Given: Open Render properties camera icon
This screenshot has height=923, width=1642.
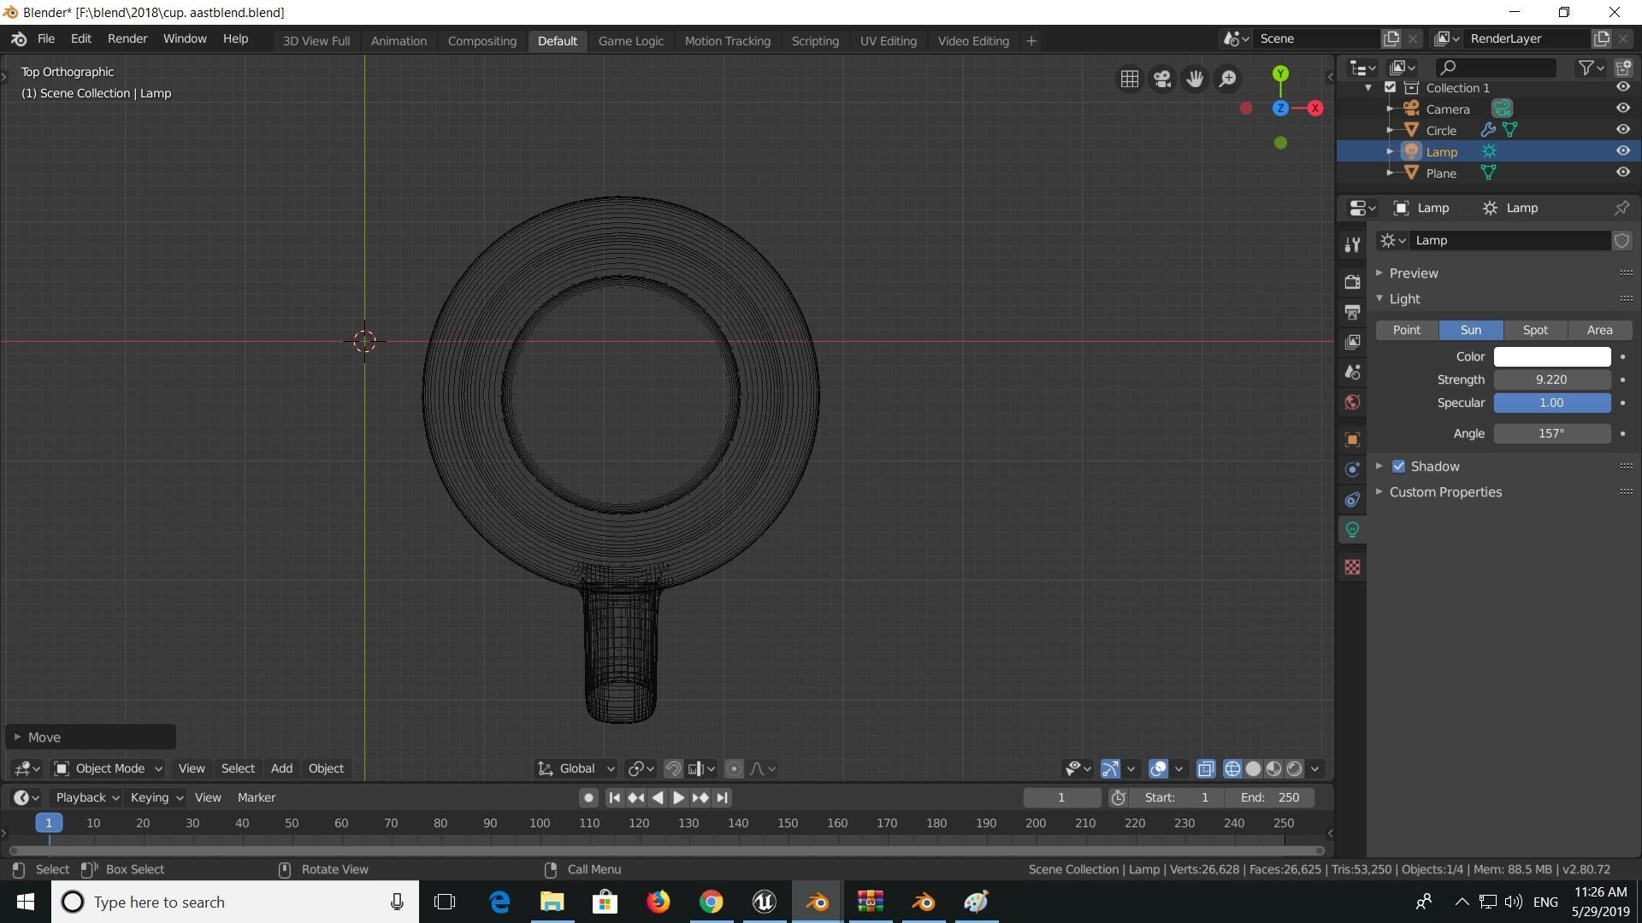Looking at the screenshot, I should click(x=1352, y=281).
